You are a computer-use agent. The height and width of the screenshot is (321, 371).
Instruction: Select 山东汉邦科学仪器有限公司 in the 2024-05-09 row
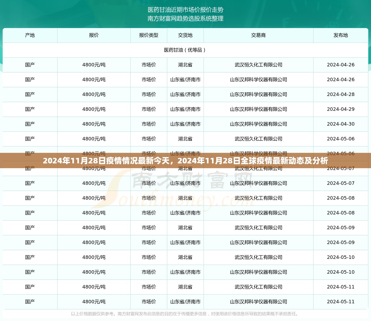258,242
